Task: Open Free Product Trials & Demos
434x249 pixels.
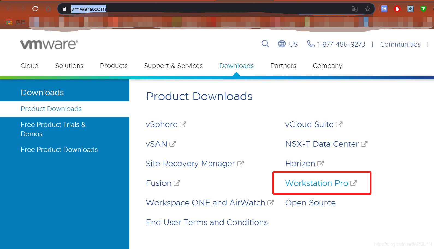Action: 53,129
